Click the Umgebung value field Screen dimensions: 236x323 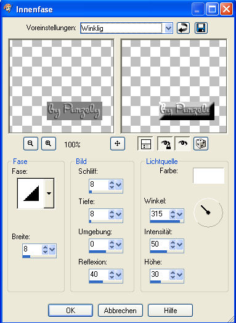pyautogui.click(x=99, y=244)
